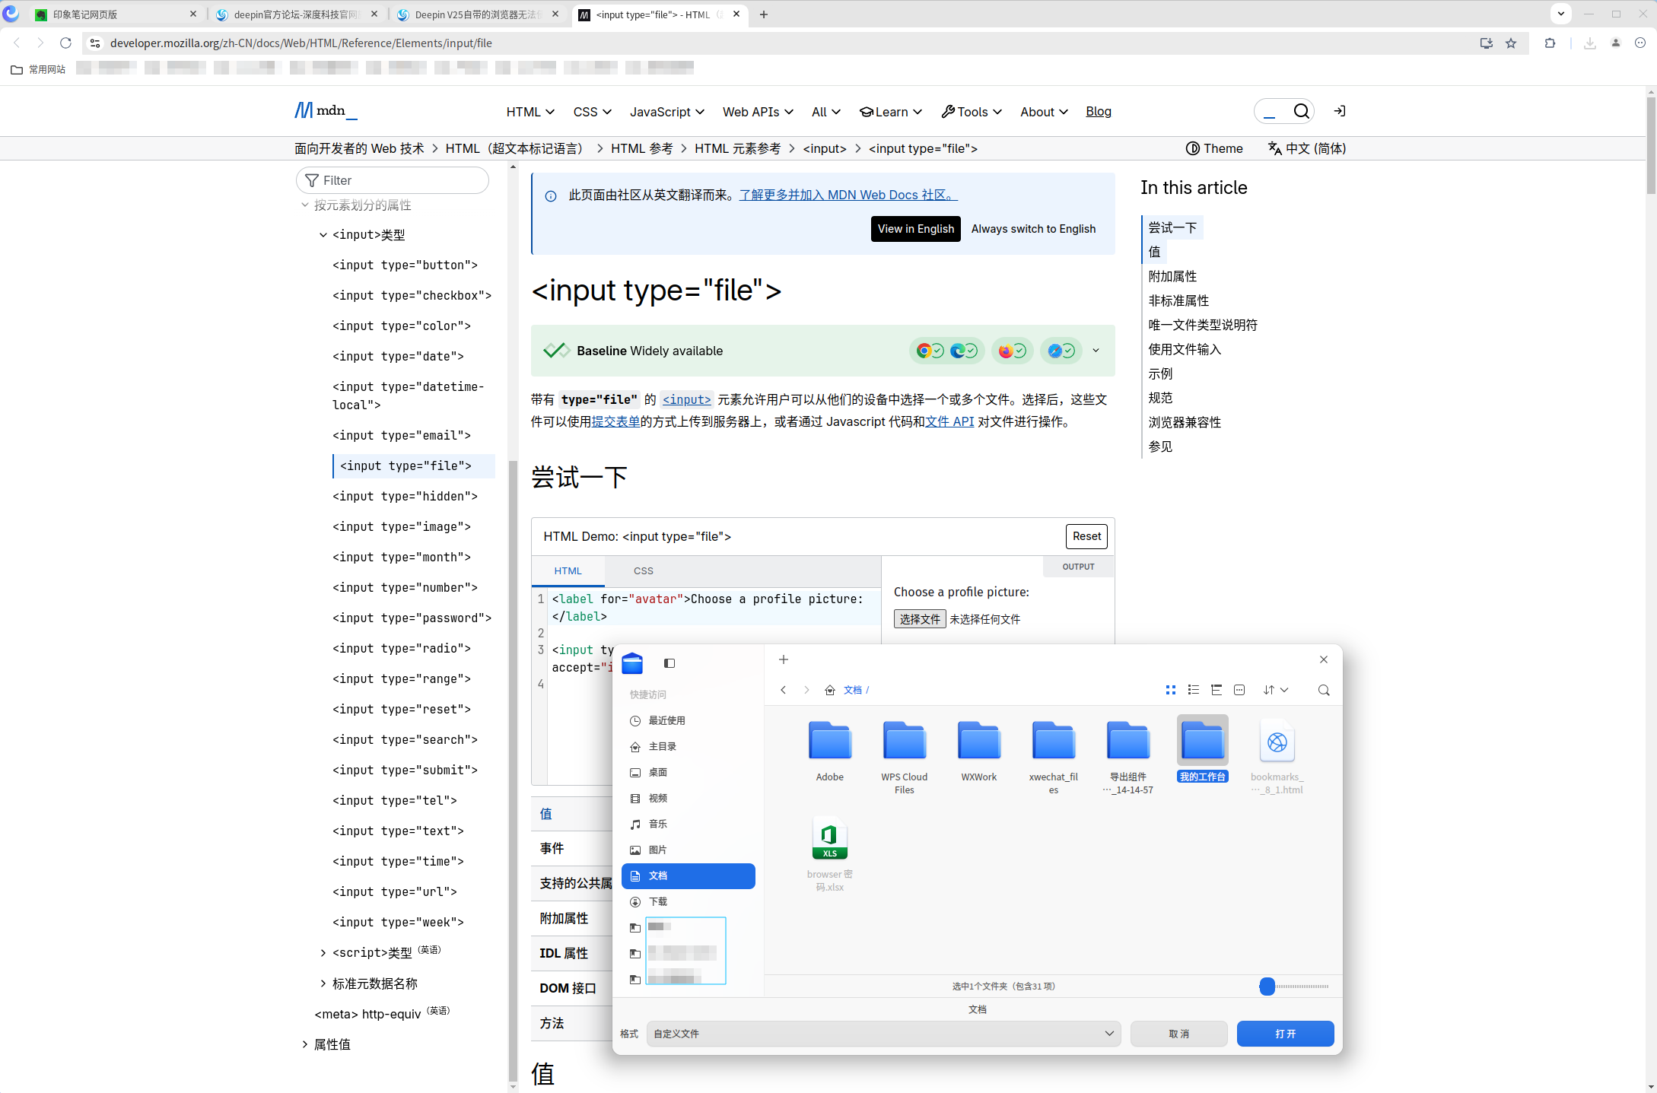The image size is (1657, 1093).
Task: Add a new tab in file dialog
Action: pyautogui.click(x=784, y=659)
